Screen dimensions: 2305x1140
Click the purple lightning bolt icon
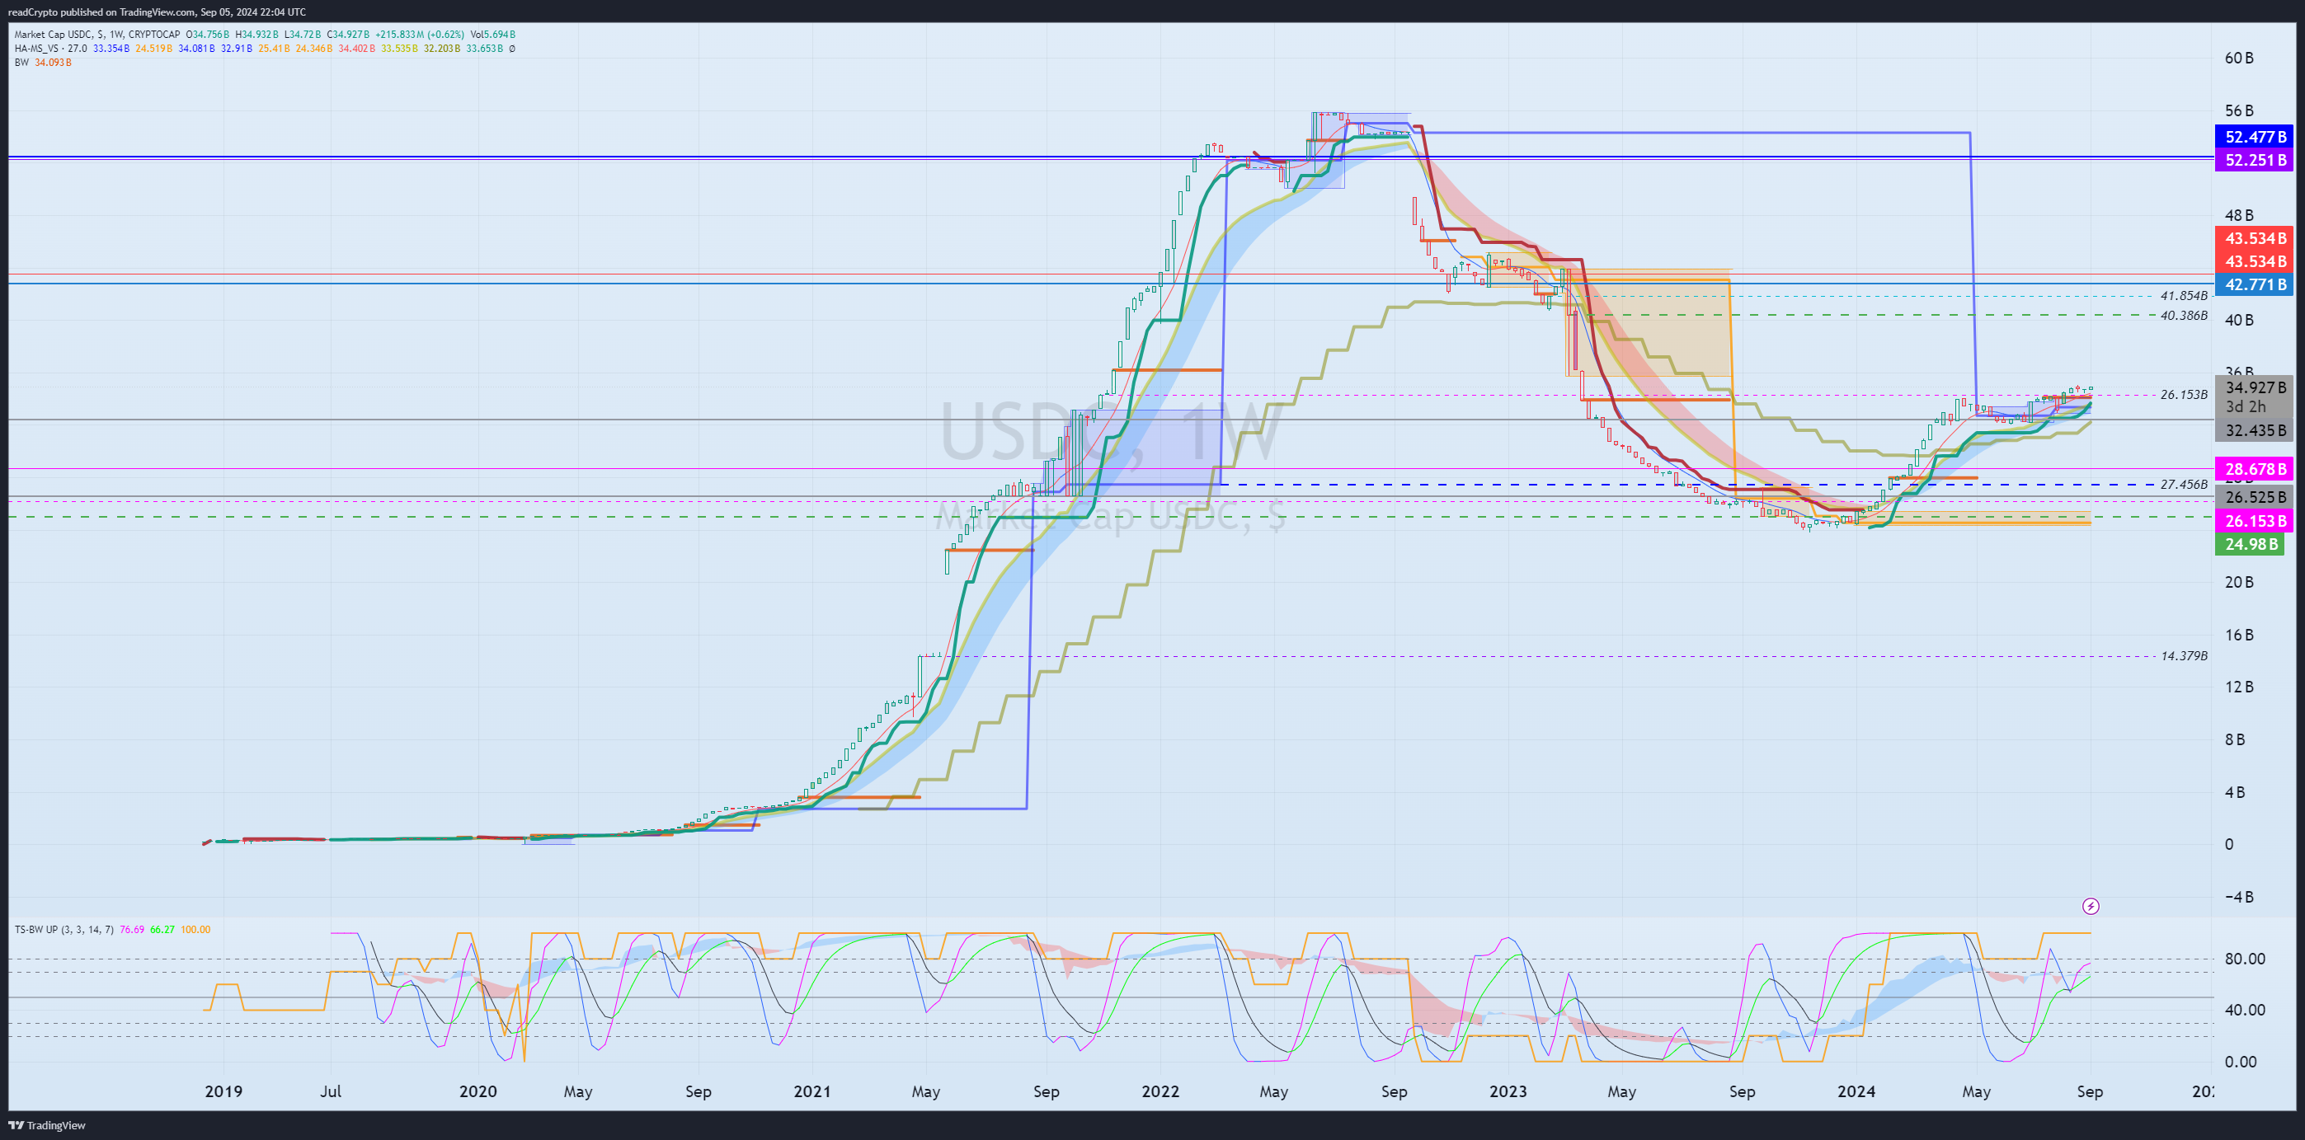[x=2091, y=906]
